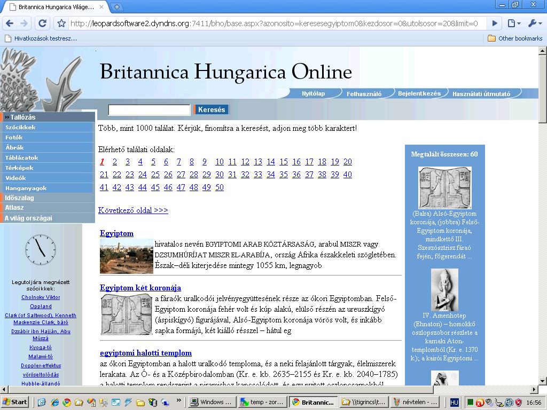Open the Hivatkozások testresz… bookmark
The width and height of the screenshot is (547, 410).
click(41, 38)
